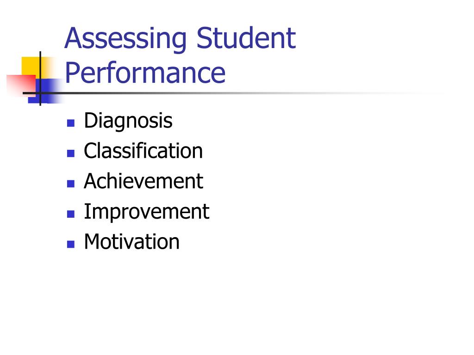Click the word 'Assessing' in the title
Viewport: 474px width, 355px height.
125,39
